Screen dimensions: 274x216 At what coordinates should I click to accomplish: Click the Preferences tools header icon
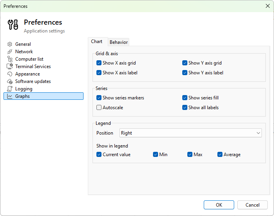point(13,25)
